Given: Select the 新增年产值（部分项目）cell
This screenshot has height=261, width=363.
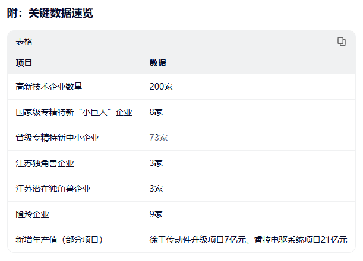Looking at the screenshot, I should [59, 240].
